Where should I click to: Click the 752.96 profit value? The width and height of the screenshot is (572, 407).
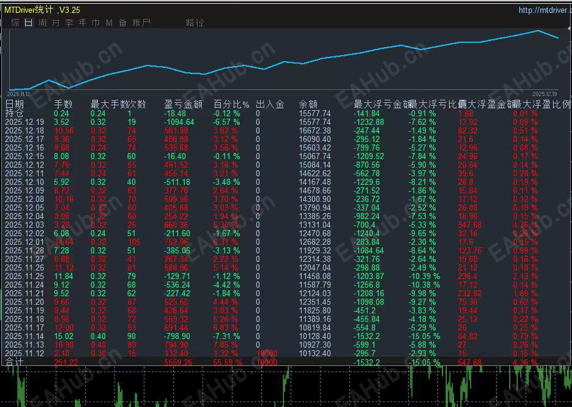coord(177,242)
